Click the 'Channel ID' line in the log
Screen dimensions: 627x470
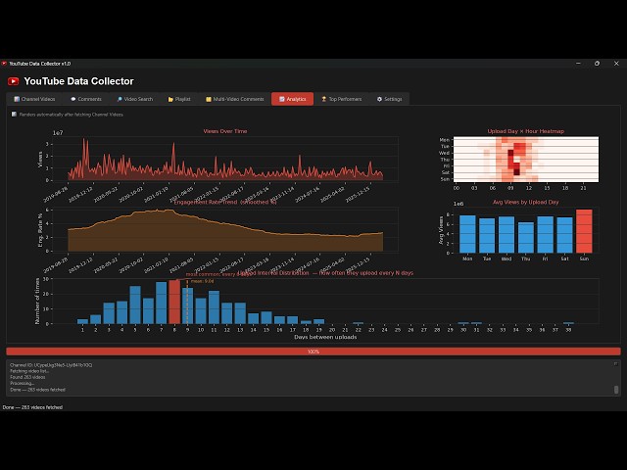click(51, 365)
